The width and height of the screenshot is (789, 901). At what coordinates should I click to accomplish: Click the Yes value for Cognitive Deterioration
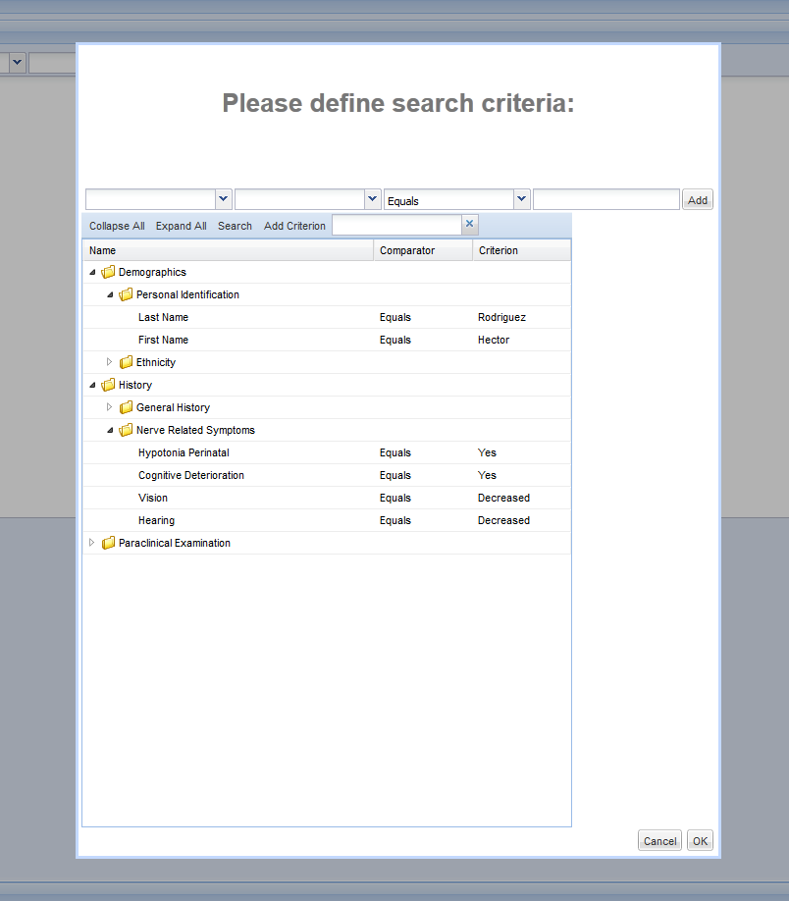click(x=487, y=475)
